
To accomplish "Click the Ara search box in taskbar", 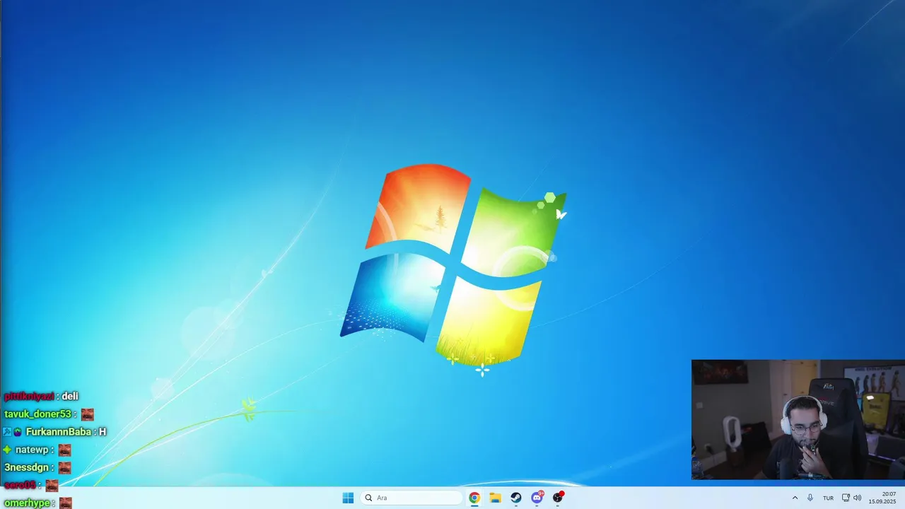I will [x=412, y=498].
